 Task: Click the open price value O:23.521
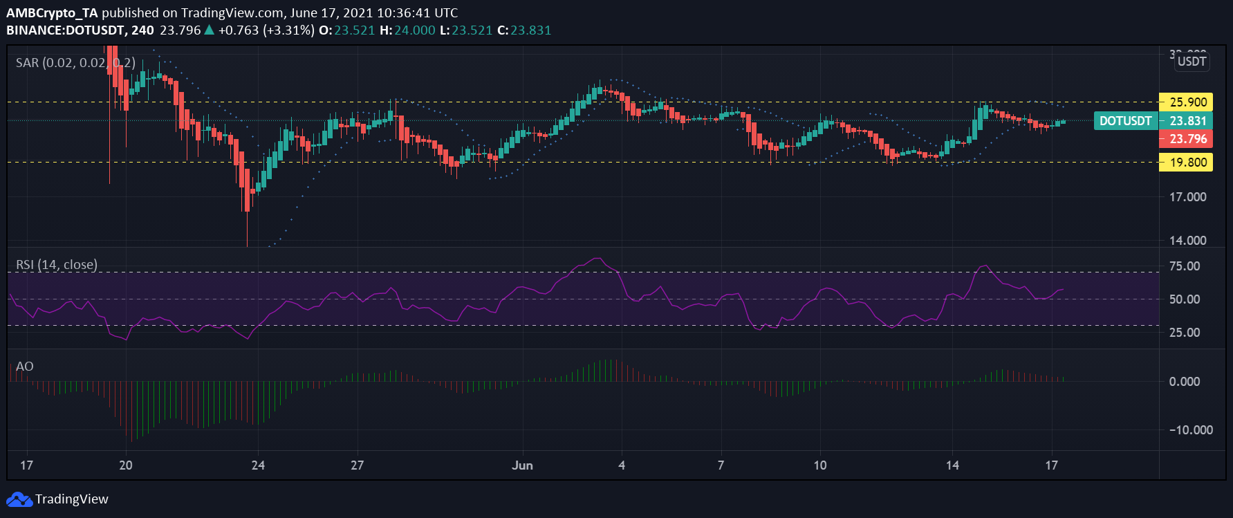(346, 30)
